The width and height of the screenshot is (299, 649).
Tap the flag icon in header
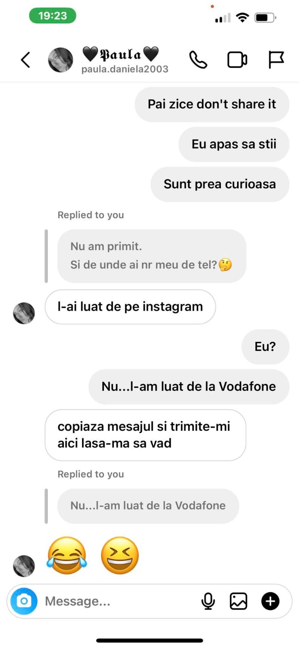click(276, 60)
